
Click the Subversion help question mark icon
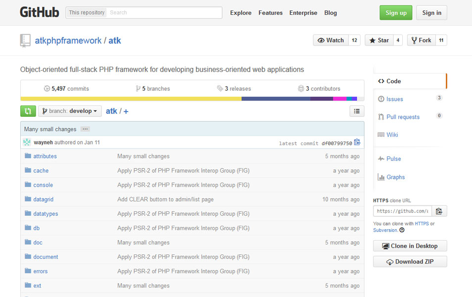coord(402,230)
